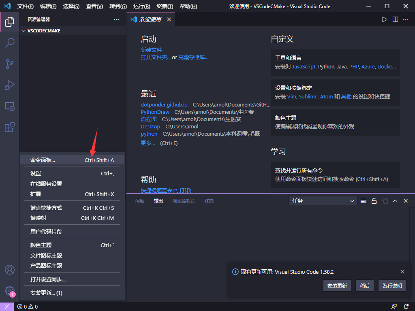Open the Source Control view
Viewport: 415px width, 311px height.
tap(9, 64)
